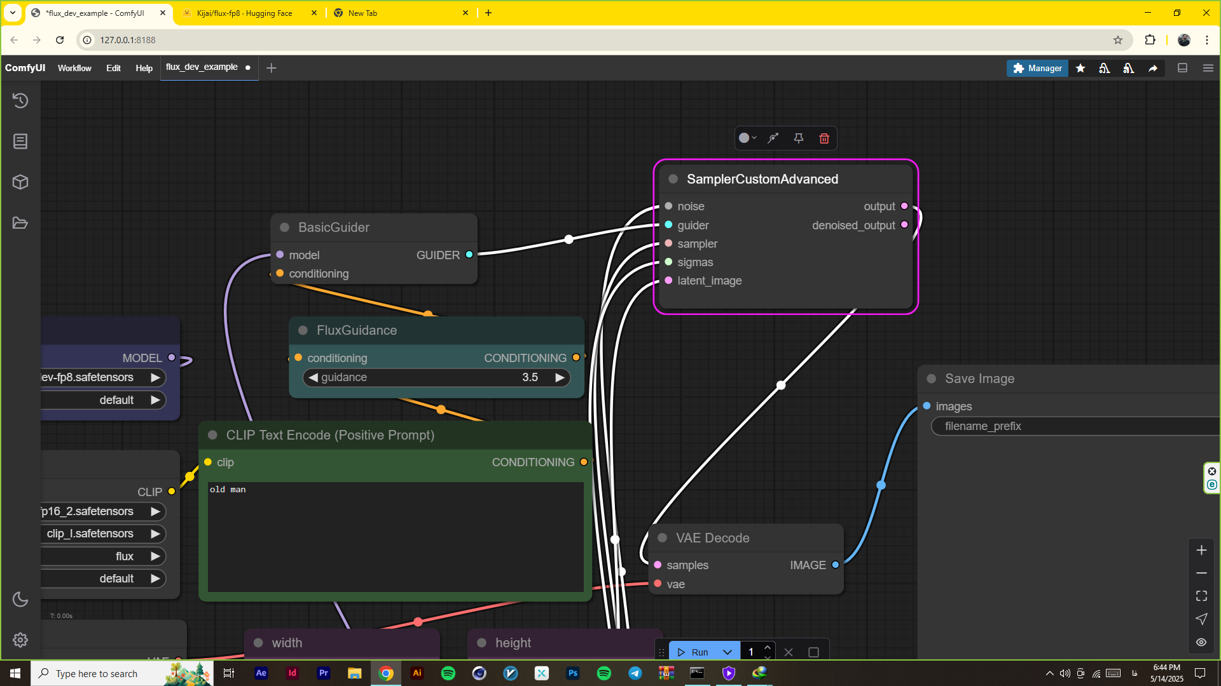Click right arrow on clip_l.safetensors selector
The height and width of the screenshot is (686, 1221).
pos(155,534)
